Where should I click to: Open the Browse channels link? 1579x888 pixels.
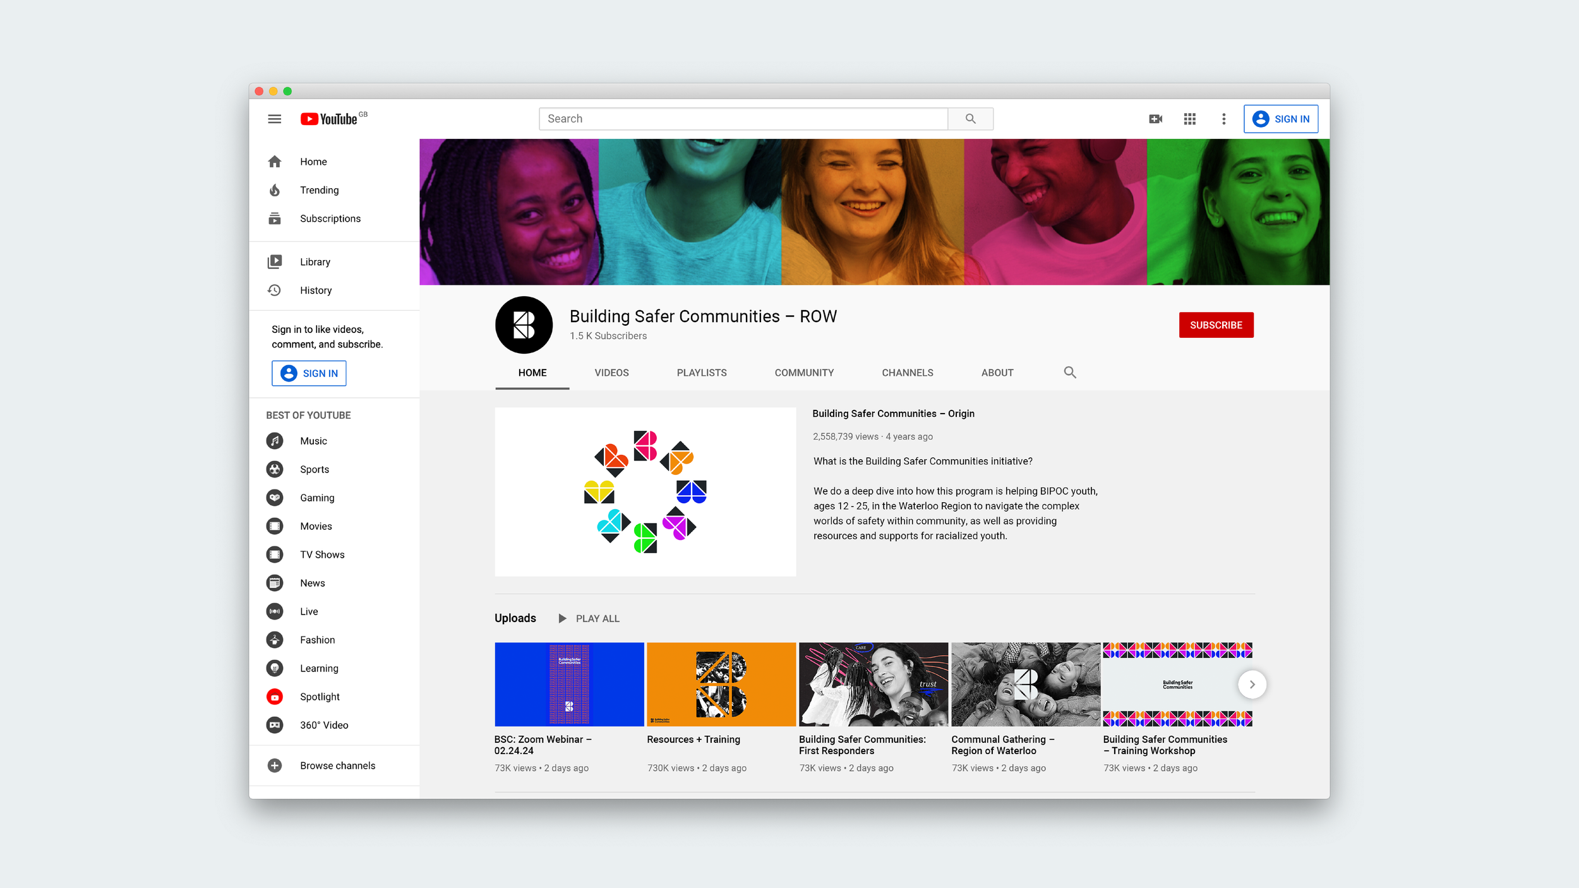point(337,765)
